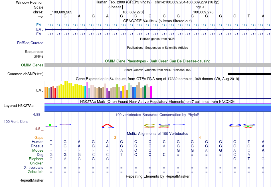
Task: Click the hg19 label beside scale bar
Action: [x=200, y=7]
